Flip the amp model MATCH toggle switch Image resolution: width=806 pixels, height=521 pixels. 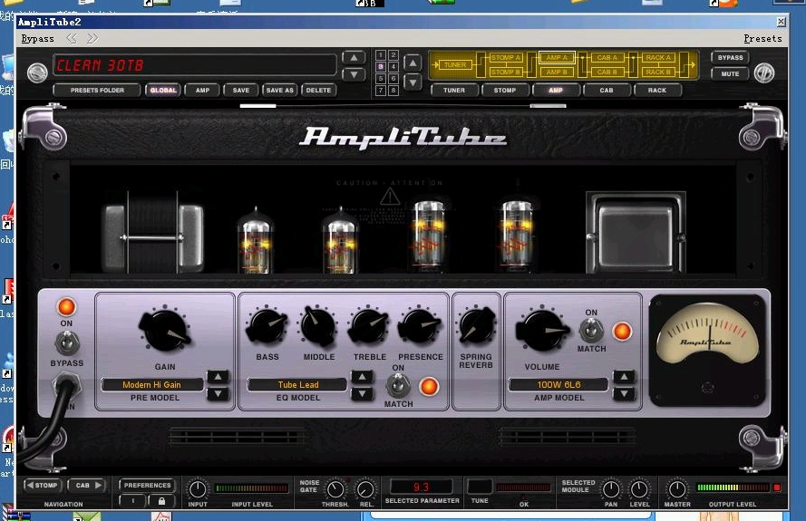591,331
